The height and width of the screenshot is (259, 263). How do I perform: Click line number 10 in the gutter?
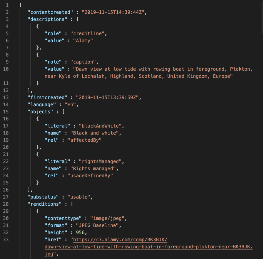(x=6, y=69)
